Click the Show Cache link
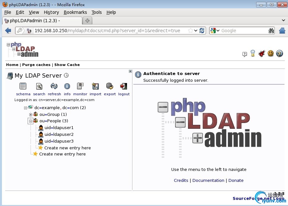The image size is (288, 206). (x=67, y=65)
